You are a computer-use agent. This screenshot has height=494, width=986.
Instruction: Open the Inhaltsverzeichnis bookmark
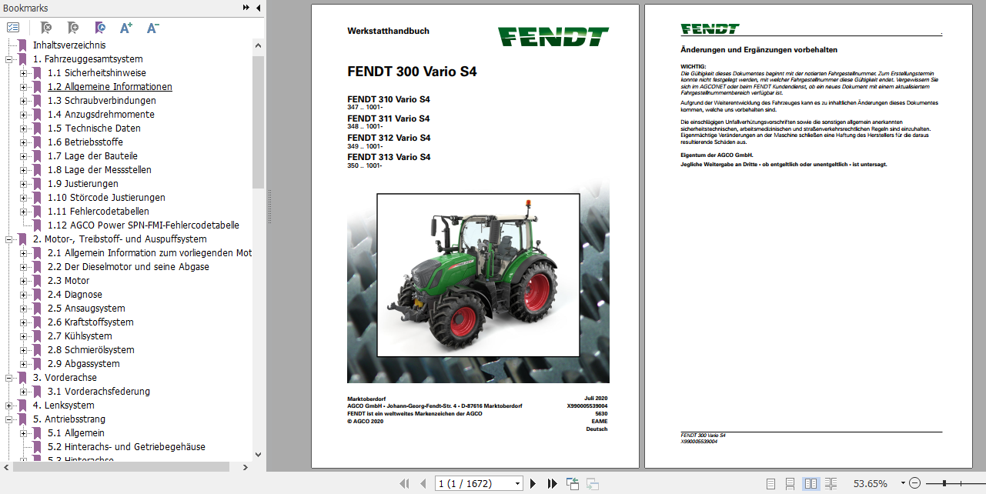click(69, 45)
